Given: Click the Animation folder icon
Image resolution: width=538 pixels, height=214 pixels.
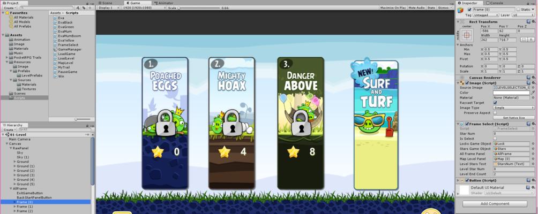Looking at the screenshot, I should click(x=11, y=40).
